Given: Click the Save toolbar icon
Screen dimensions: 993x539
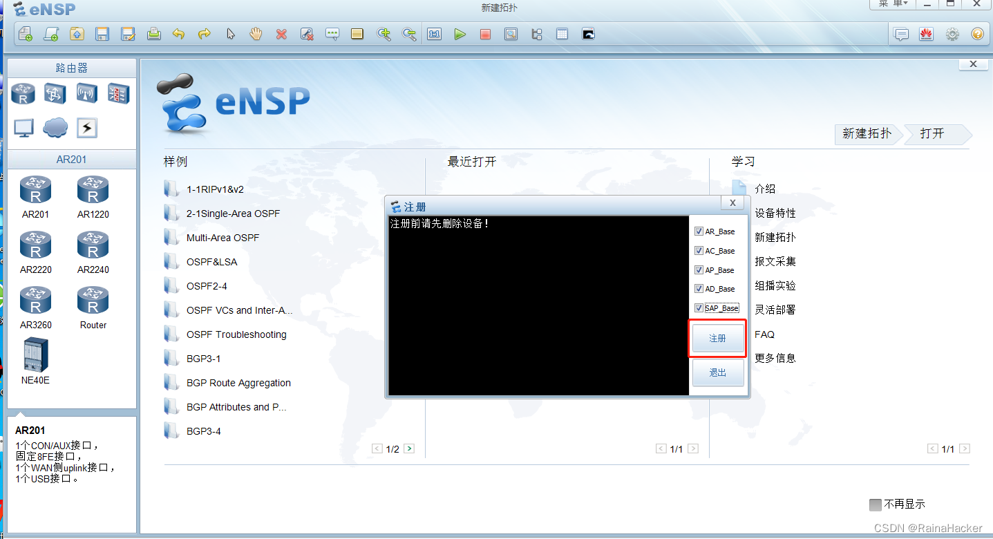Looking at the screenshot, I should coord(102,33).
